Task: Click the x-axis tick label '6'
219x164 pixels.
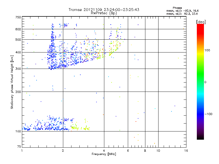Action: click(128, 151)
